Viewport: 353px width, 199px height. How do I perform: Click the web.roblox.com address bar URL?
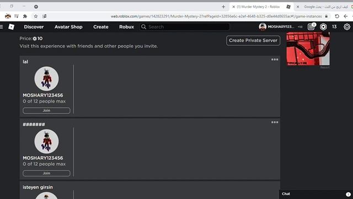[216, 16]
